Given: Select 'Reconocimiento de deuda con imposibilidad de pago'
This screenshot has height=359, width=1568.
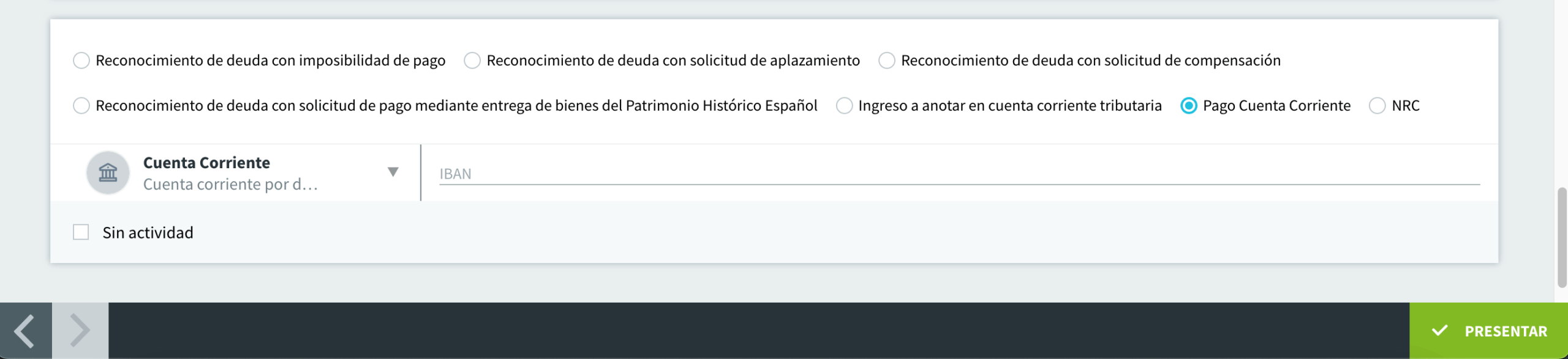Looking at the screenshot, I should coord(81,61).
